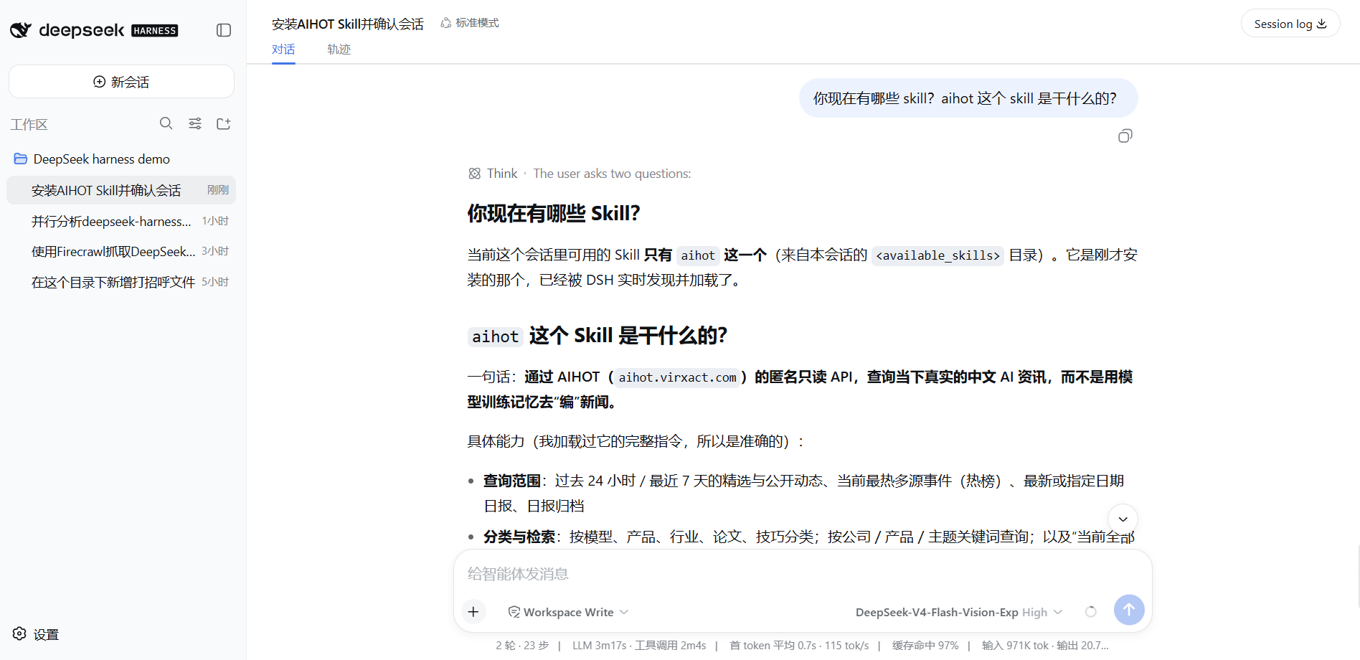Send message with arrow button
Screen dimensions: 1360x660
tap(1129, 610)
